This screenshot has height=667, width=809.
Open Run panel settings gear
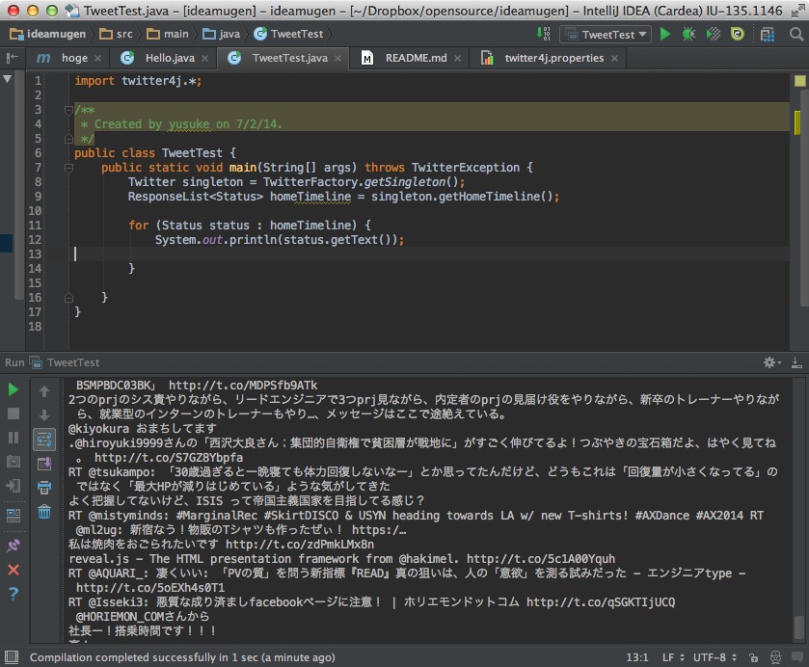pyautogui.click(x=769, y=362)
